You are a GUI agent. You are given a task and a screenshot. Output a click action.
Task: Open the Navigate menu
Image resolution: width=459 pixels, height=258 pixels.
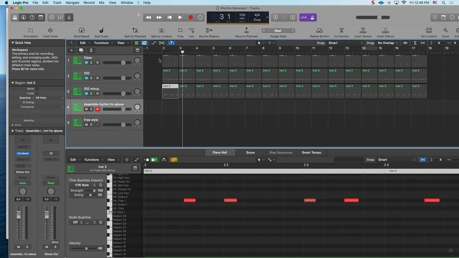tap(72, 3)
